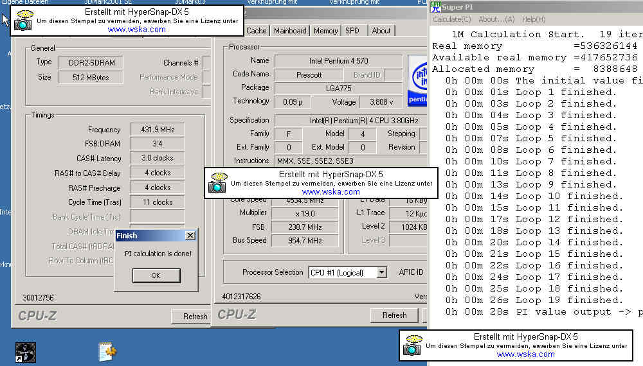
Task: Click the Size field 512 MBytes
Action: [91, 78]
